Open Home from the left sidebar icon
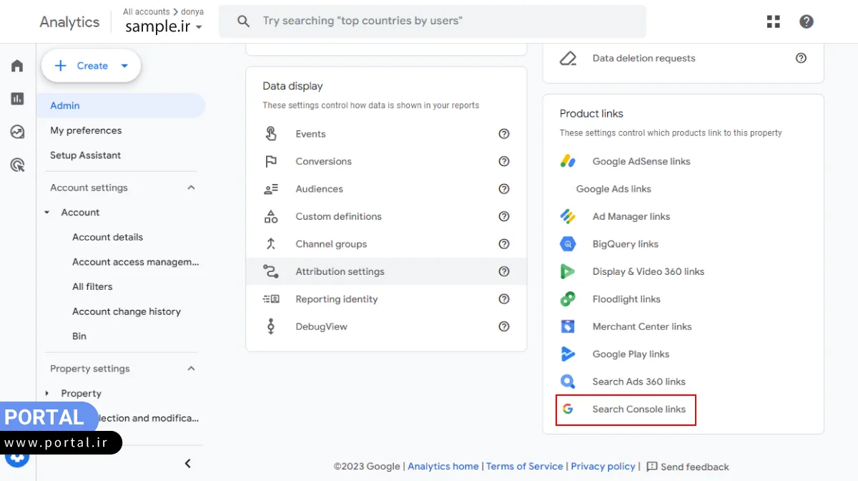This screenshot has width=858, height=481. (17, 66)
